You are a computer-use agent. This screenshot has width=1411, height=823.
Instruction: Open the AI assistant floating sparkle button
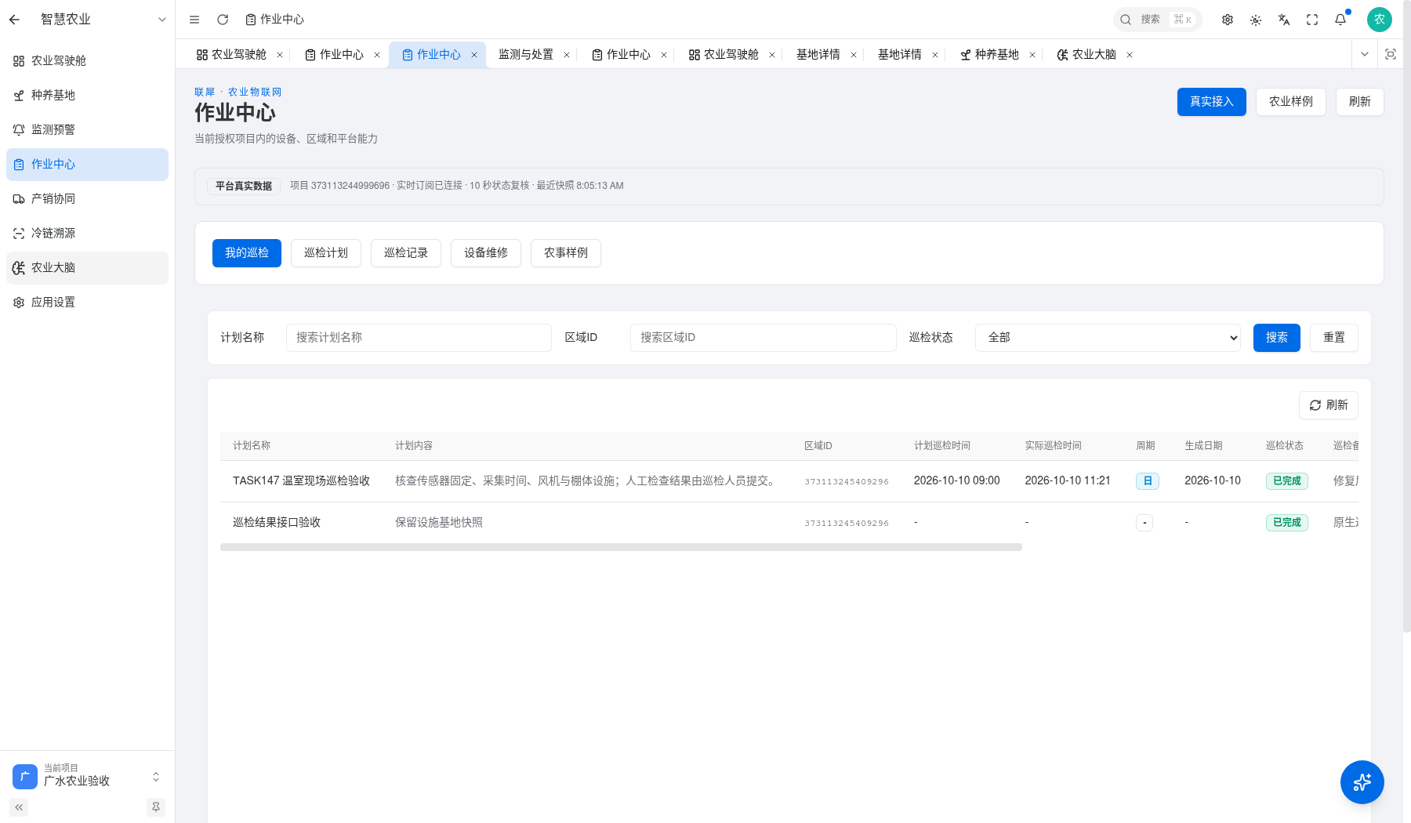(x=1362, y=782)
